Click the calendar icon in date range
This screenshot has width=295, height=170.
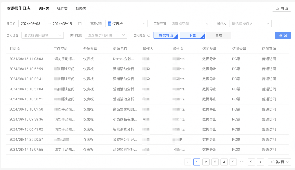click(x=80, y=24)
